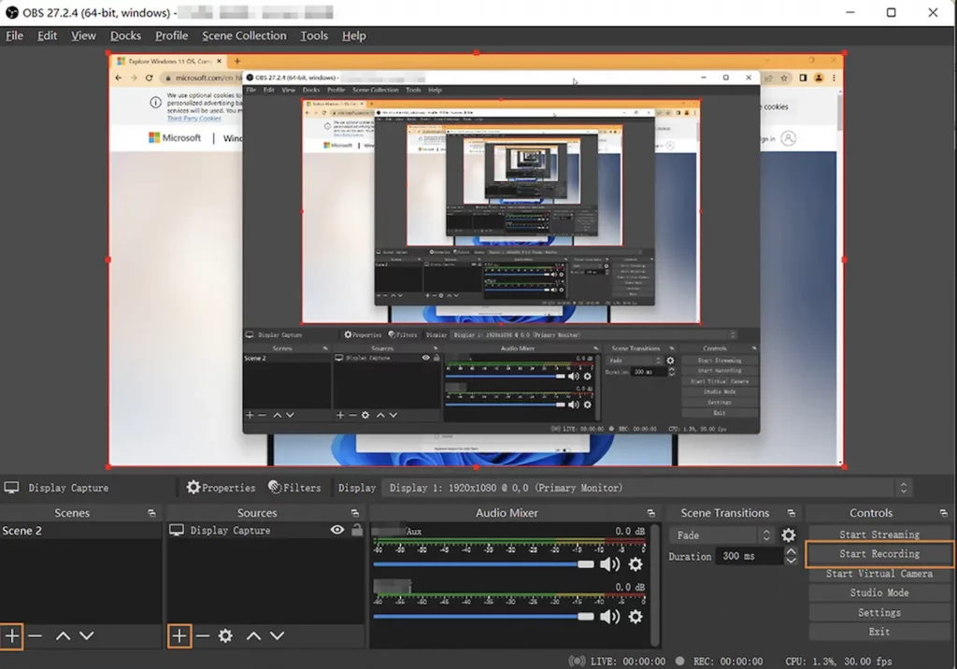Viewport: 957px width, 669px height.
Task: Click the OBS logo in title bar
Action: (x=12, y=12)
